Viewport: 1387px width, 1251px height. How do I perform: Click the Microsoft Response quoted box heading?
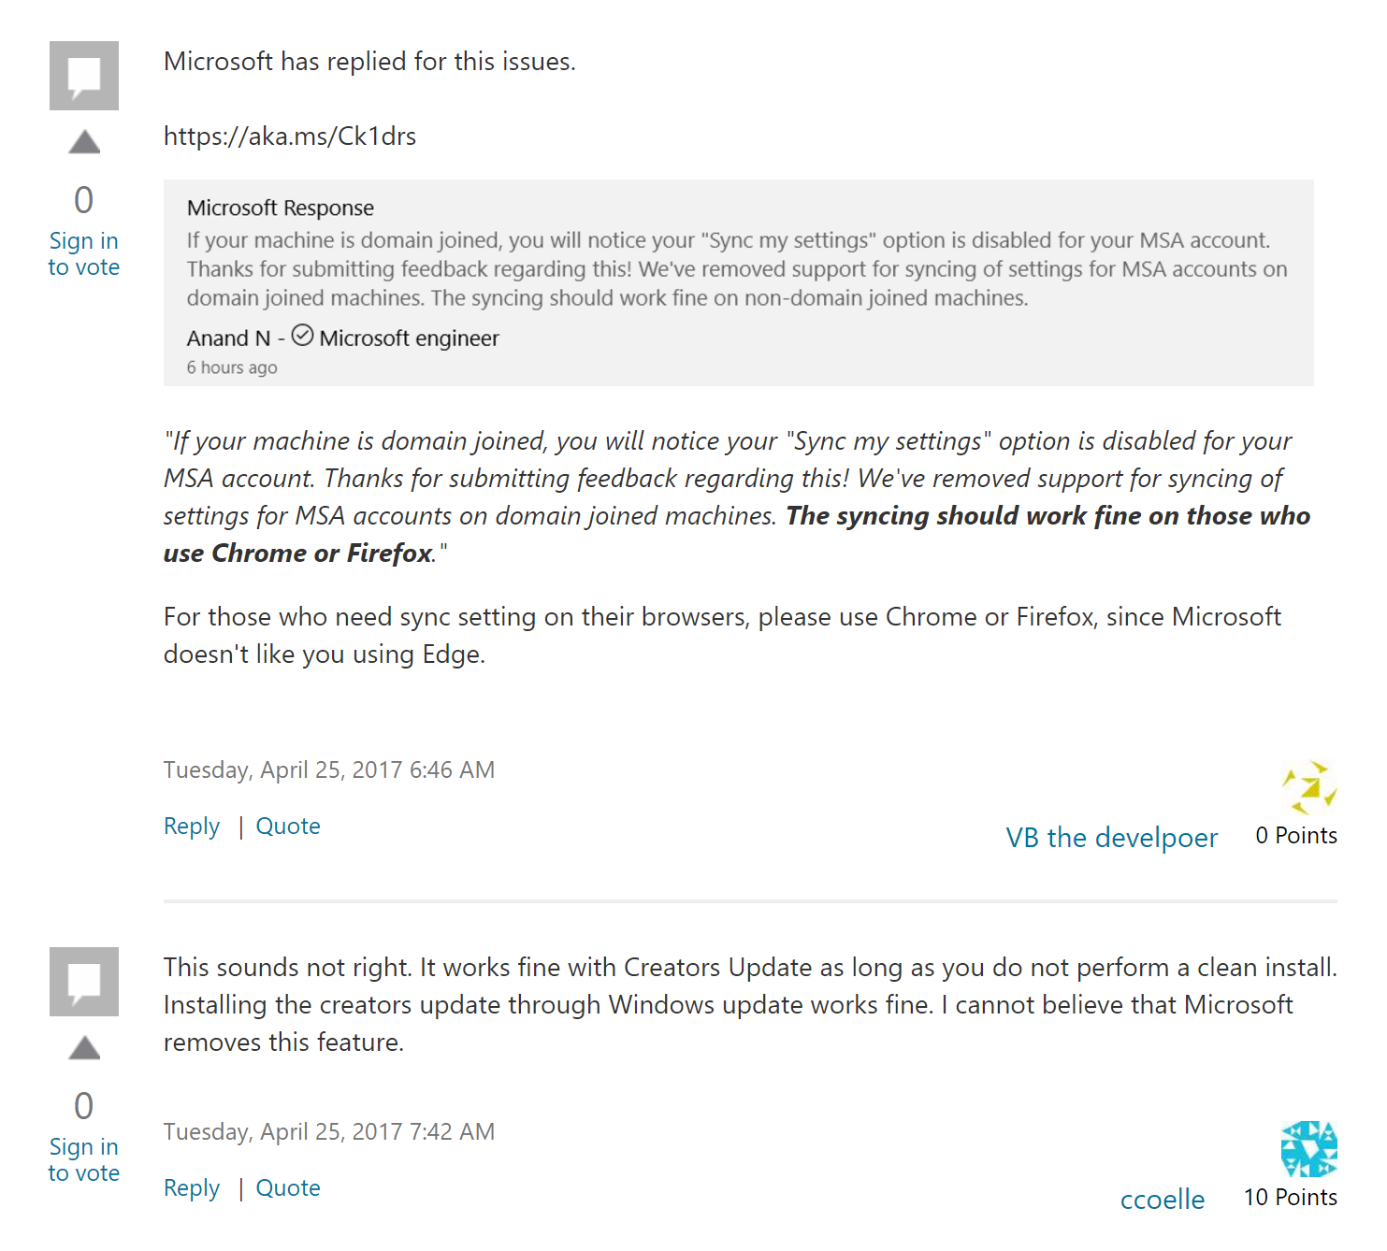click(x=281, y=208)
